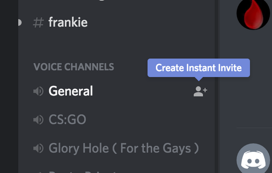Screen dimensions: 272x173
Task: Open the red blood drop avatar
Action: pyautogui.click(x=254, y=13)
